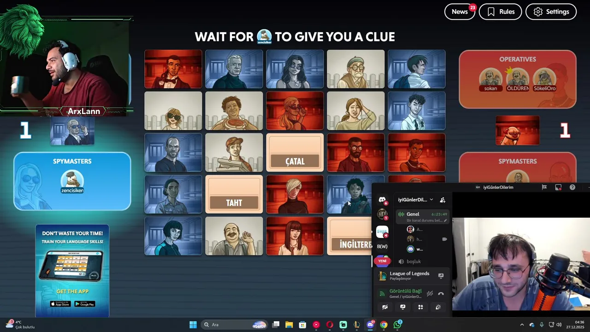Open the Genel voice channel

point(423,217)
